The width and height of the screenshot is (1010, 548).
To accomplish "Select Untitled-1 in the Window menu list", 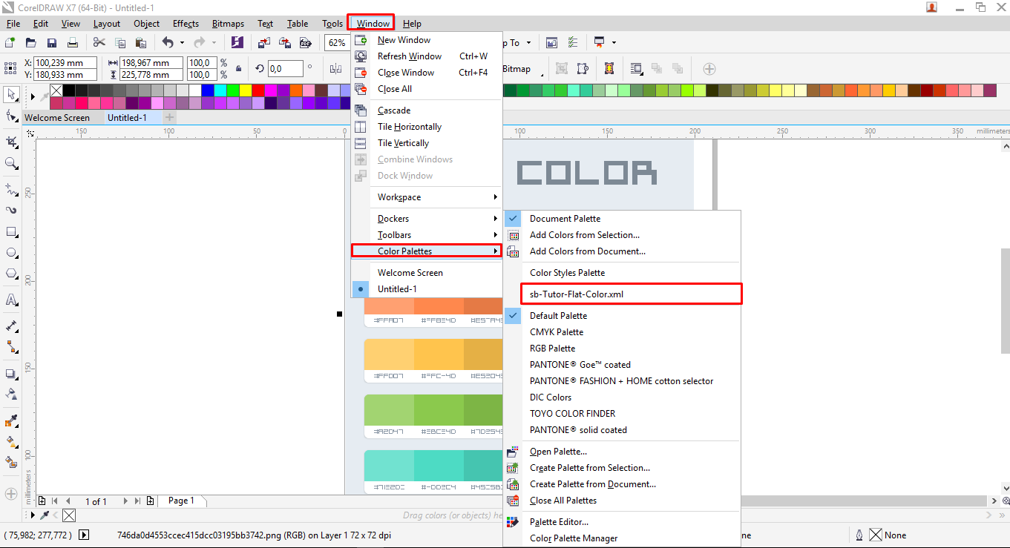I will 397,289.
